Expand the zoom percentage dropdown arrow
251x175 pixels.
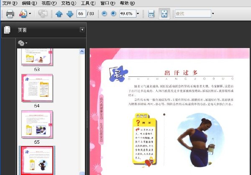(138, 14)
